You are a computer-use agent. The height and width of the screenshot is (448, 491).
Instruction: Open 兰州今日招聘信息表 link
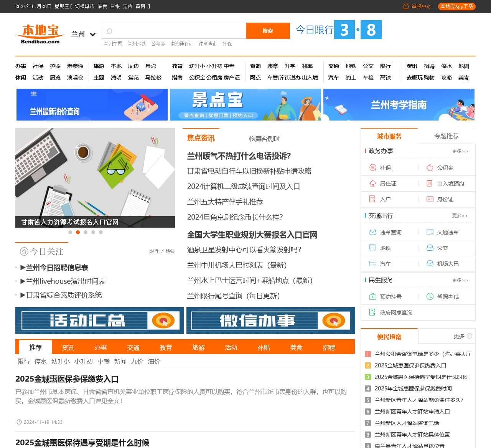(x=56, y=268)
